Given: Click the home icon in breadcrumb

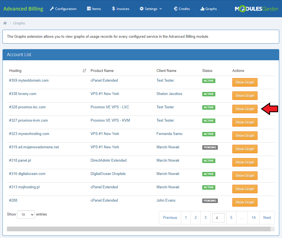Looking at the screenshot, I should pyautogui.click(x=5, y=23).
